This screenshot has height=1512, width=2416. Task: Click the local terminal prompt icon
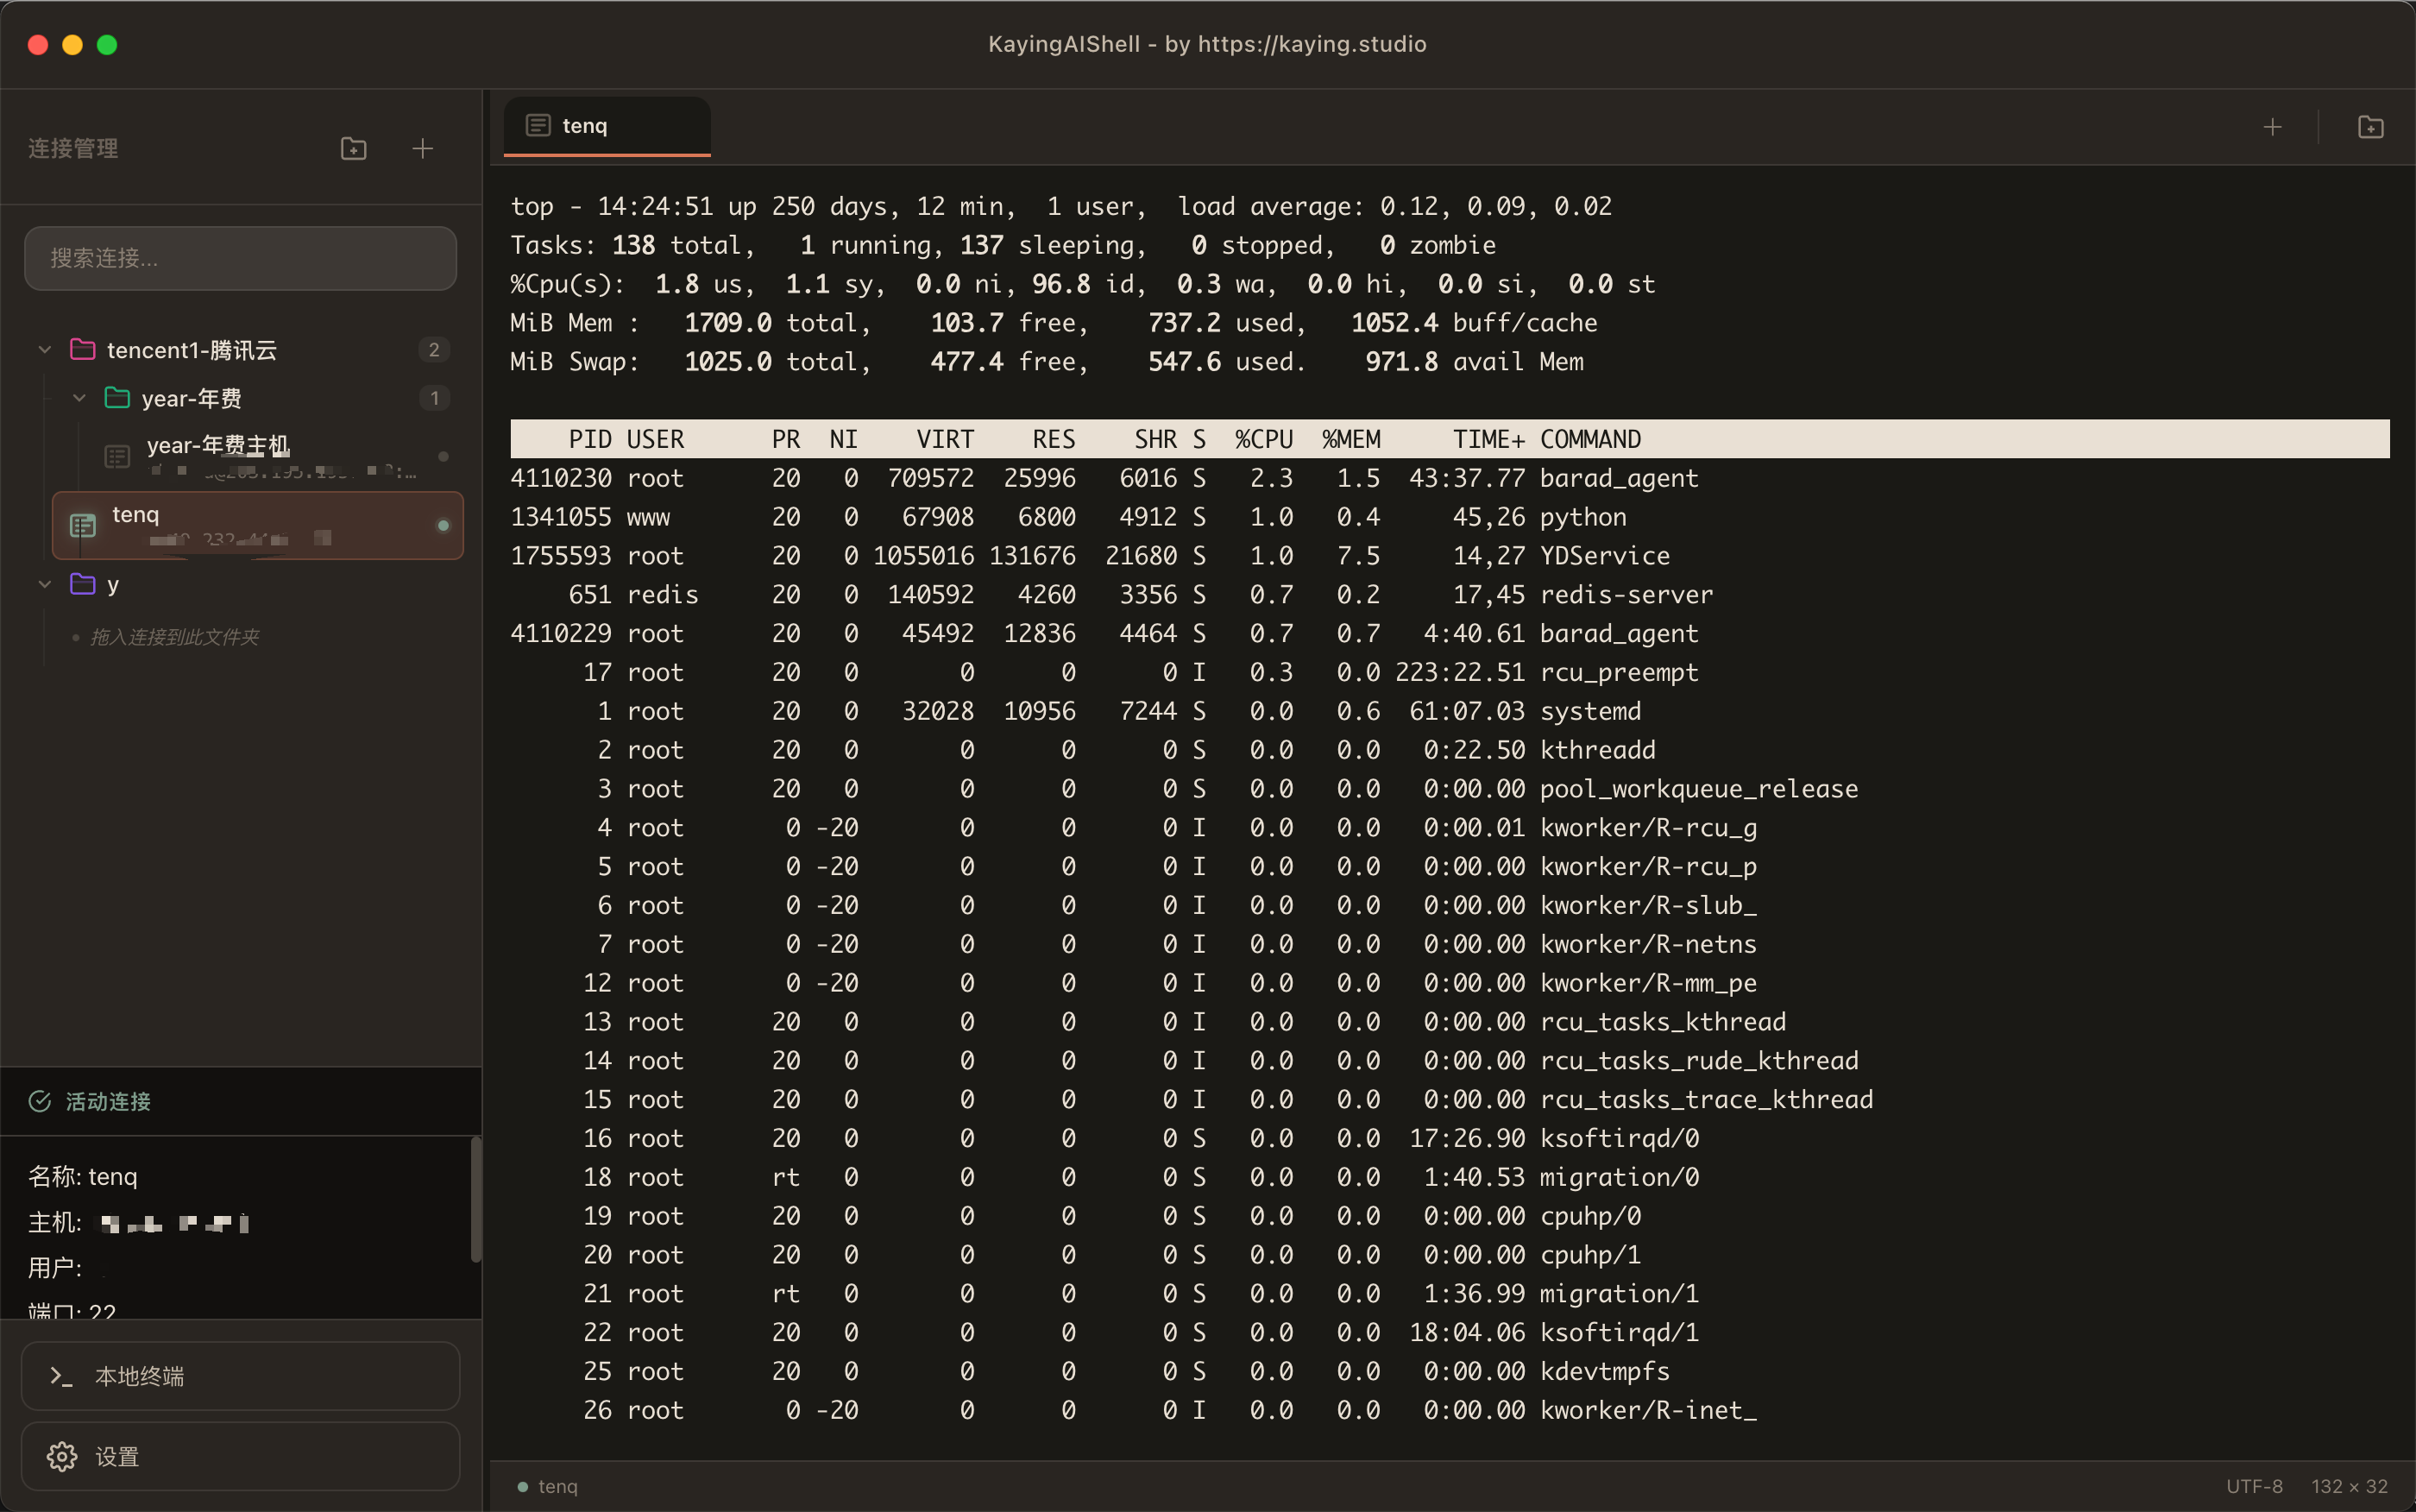click(x=62, y=1376)
